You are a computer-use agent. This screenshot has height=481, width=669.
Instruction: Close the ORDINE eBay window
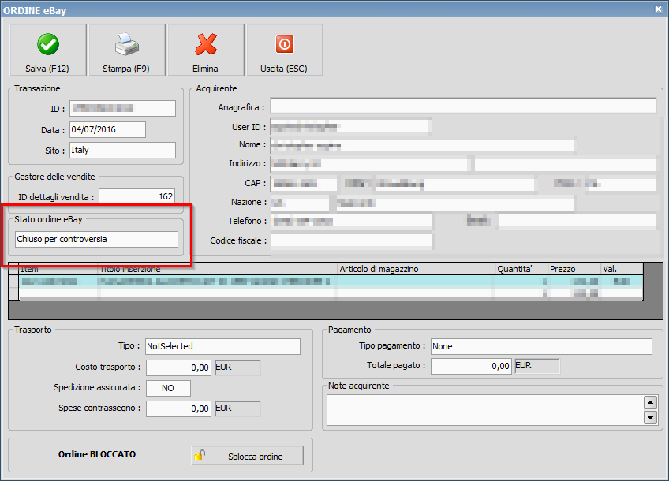[x=658, y=9]
